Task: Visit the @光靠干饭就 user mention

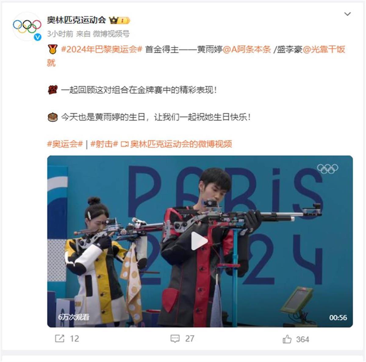Action: (196, 56)
